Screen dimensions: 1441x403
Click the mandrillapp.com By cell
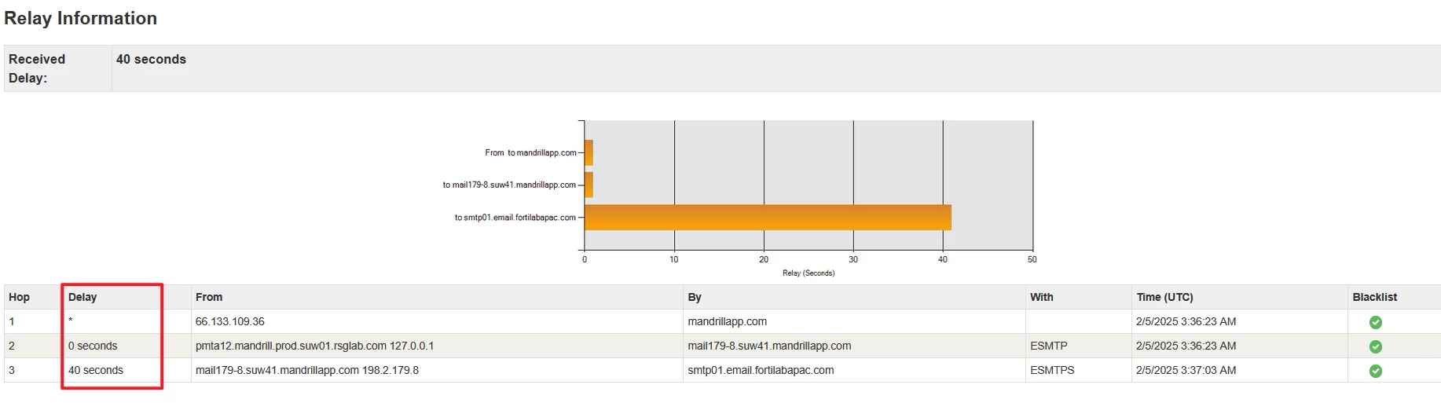tap(728, 321)
